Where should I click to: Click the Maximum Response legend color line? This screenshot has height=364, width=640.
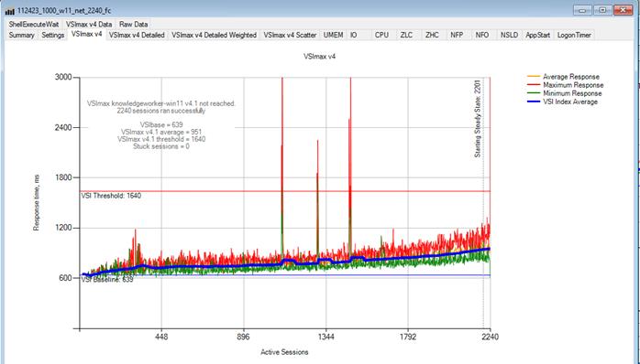coord(534,85)
